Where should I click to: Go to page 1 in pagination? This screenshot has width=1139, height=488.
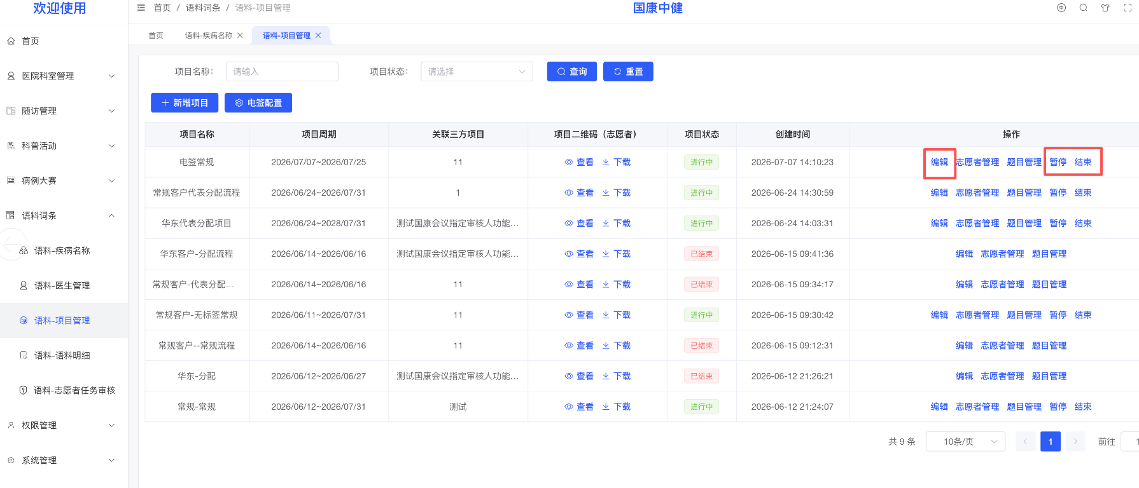point(1050,441)
